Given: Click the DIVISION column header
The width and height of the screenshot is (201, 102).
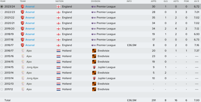Looking at the screenshot, I should pyautogui.click(x=96, y=1).
